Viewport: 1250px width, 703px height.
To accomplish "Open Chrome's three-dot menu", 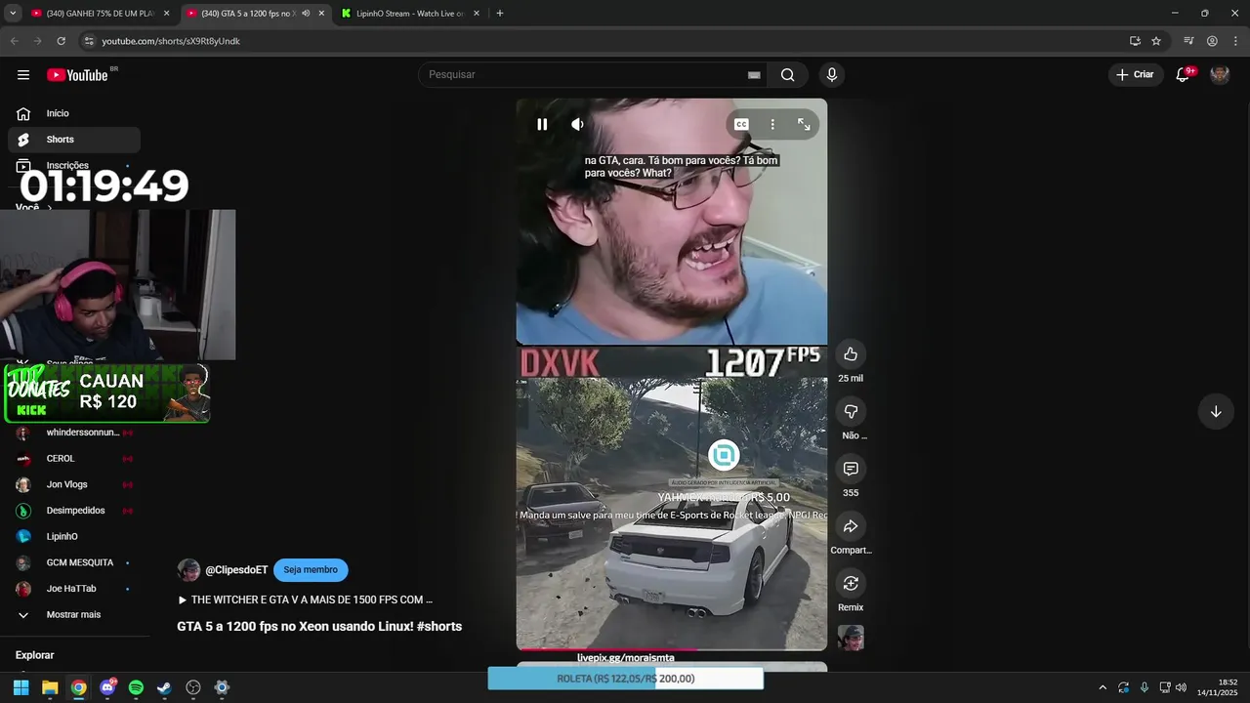I will pos(1235,41).
